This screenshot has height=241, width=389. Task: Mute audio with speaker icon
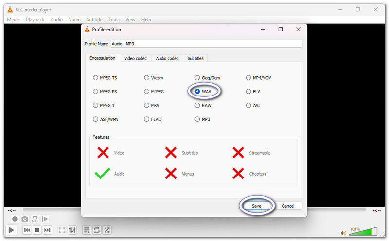point(343,233)
